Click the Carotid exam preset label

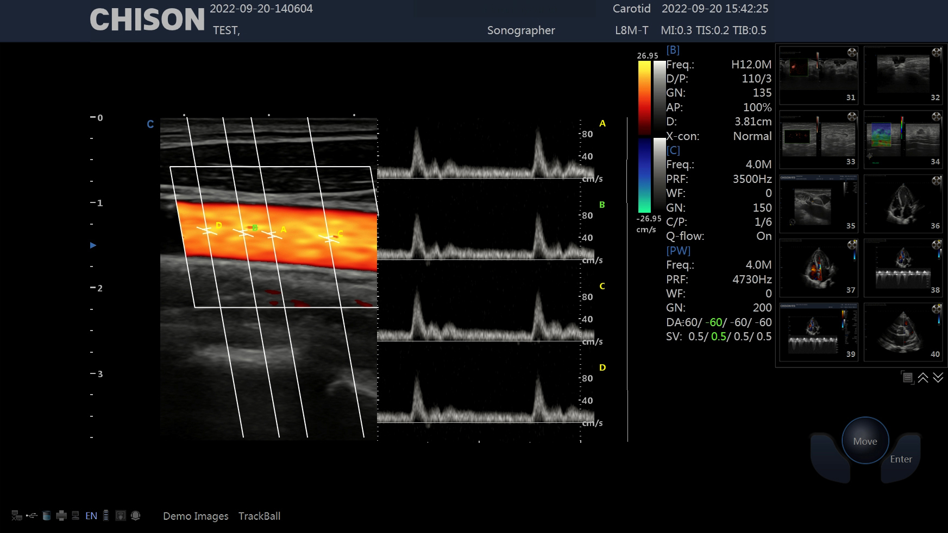(631, 9)
